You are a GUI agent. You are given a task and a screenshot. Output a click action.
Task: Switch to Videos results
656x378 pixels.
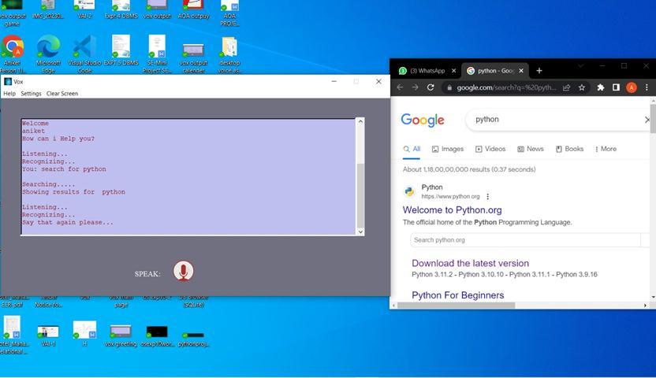tap(490, 149)
